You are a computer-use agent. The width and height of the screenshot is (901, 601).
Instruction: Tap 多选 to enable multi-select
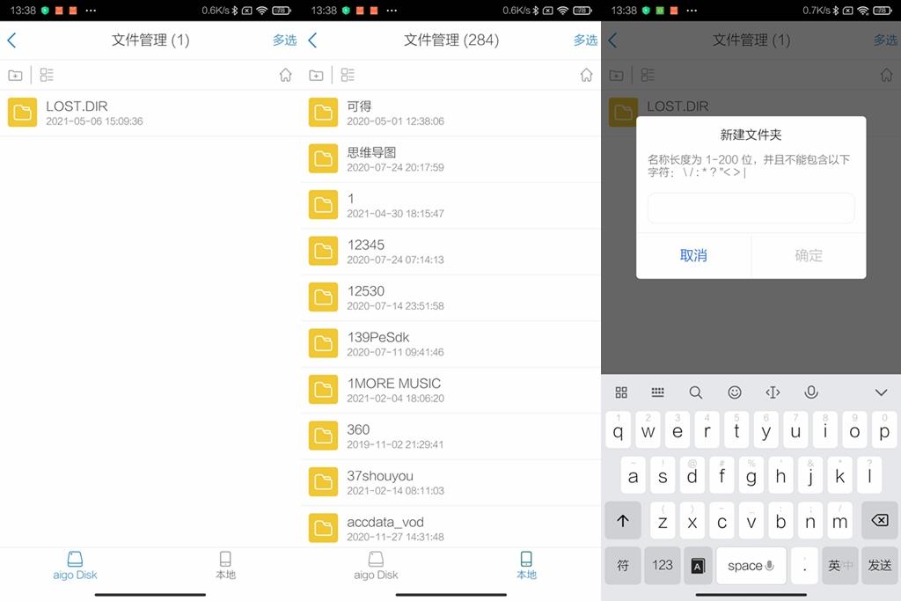tap(283, 40)
